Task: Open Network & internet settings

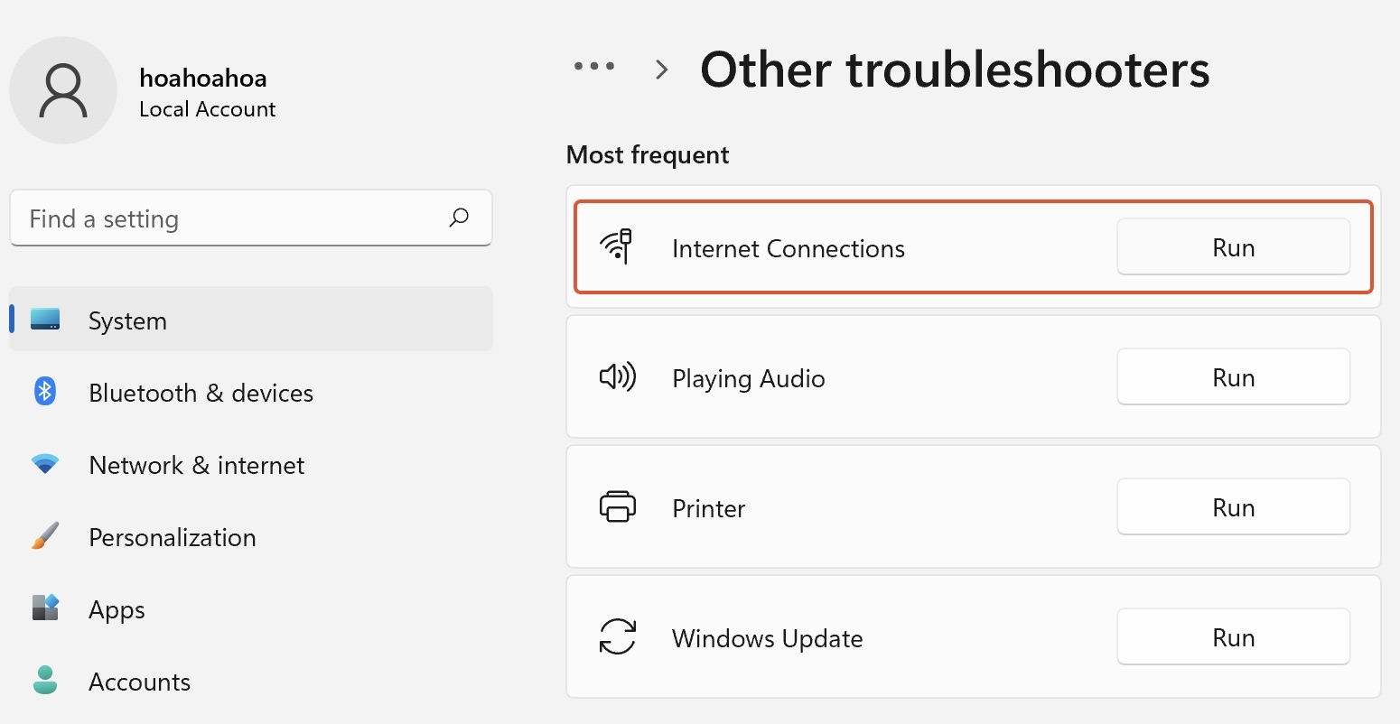Action: tap(197, 464)
